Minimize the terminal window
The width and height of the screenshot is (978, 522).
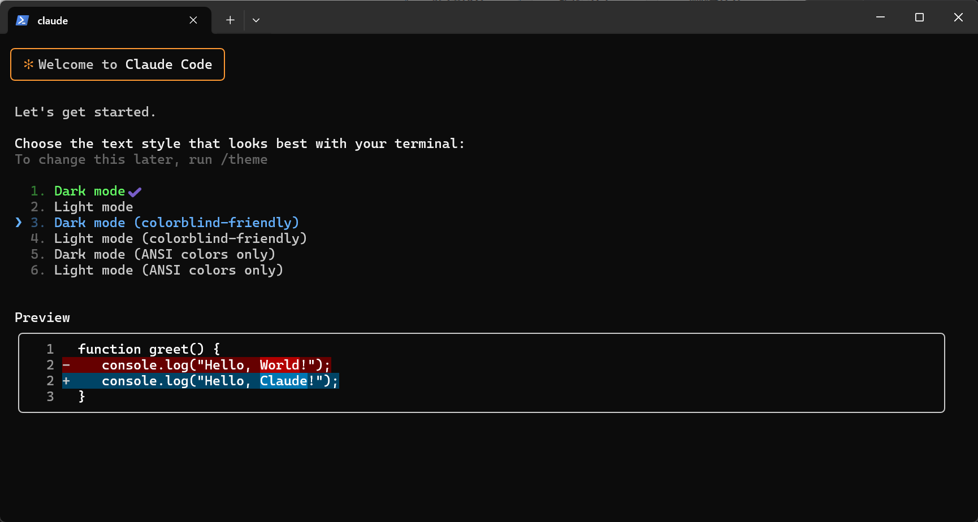880,18
